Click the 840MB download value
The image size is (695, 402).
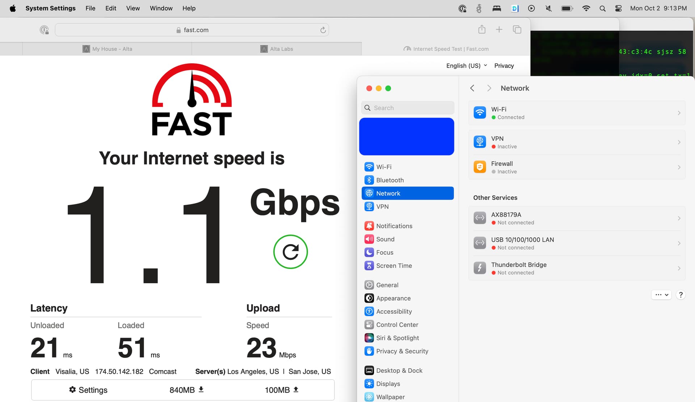(187, 390)
